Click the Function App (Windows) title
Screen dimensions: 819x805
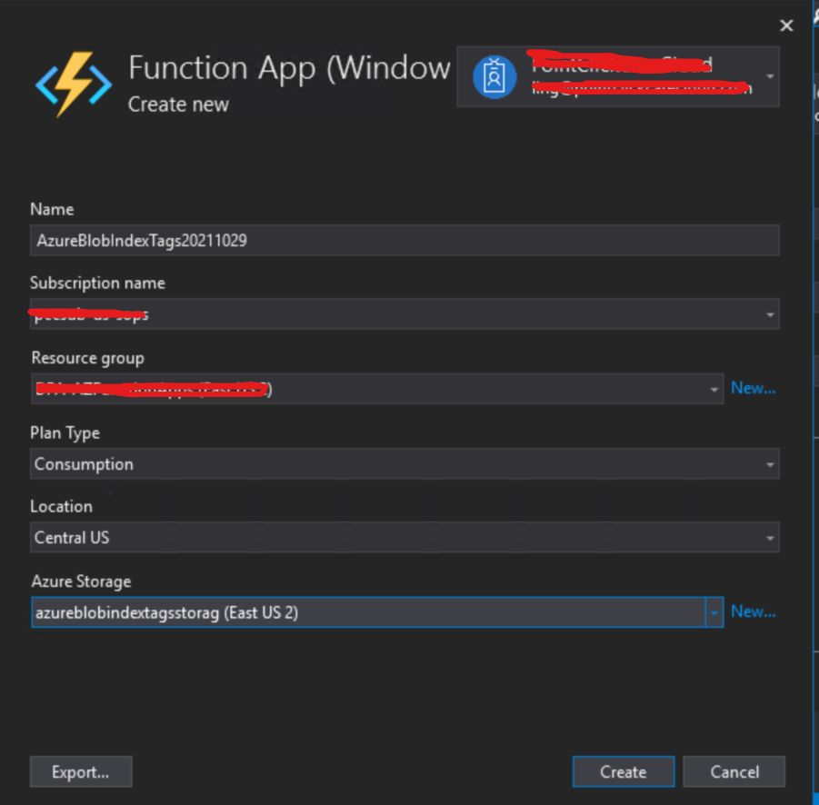[289, 68]
